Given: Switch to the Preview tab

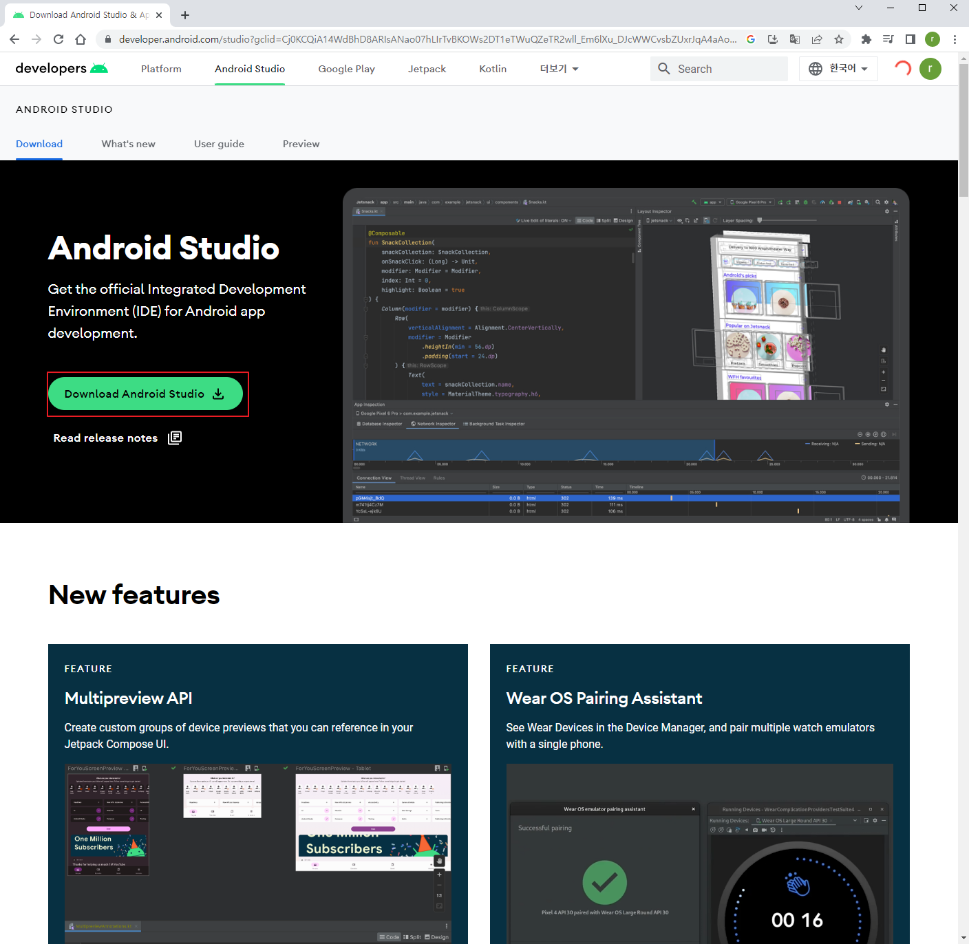Looking at the screenshot, I should pos(301,144).
